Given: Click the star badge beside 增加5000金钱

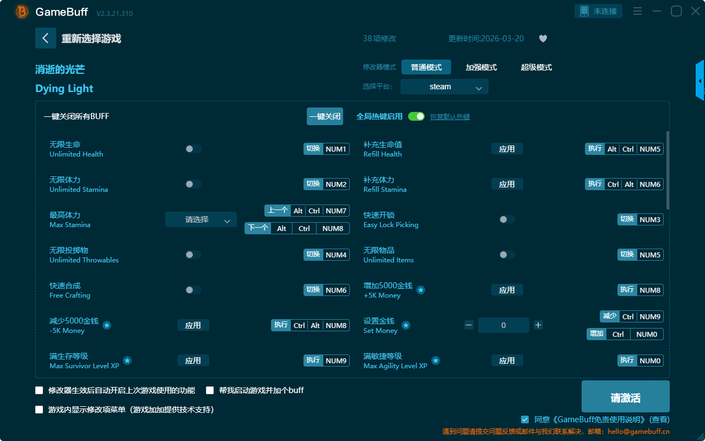Looking at the screenshot, I should pyautogui.click(x=421, y=290).
